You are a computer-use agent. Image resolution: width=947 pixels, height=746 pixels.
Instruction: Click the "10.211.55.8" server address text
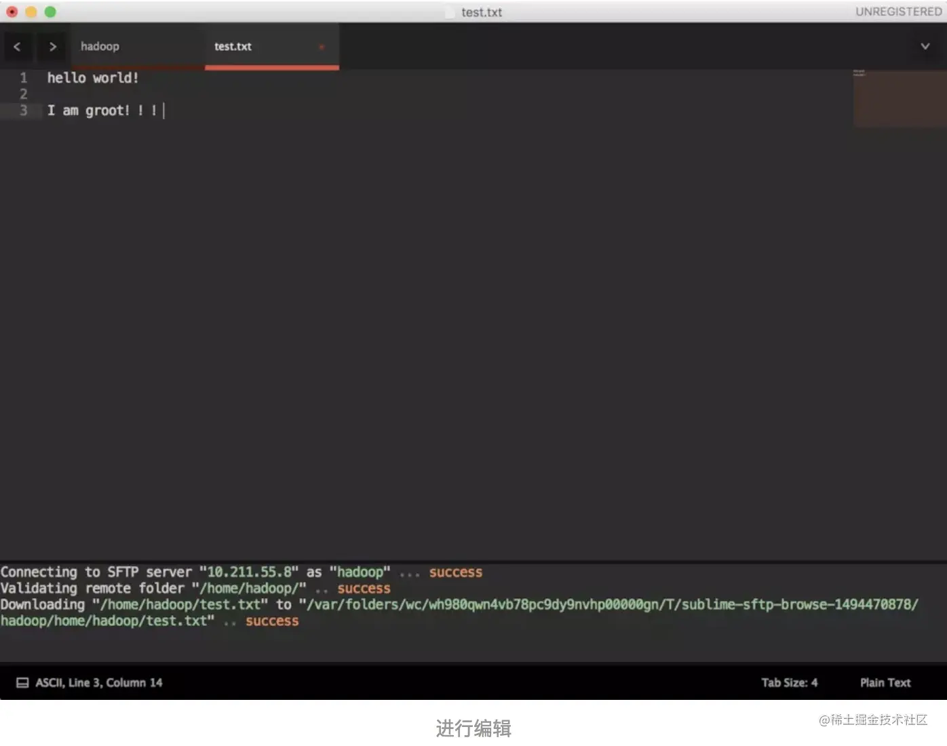(249, 572)
